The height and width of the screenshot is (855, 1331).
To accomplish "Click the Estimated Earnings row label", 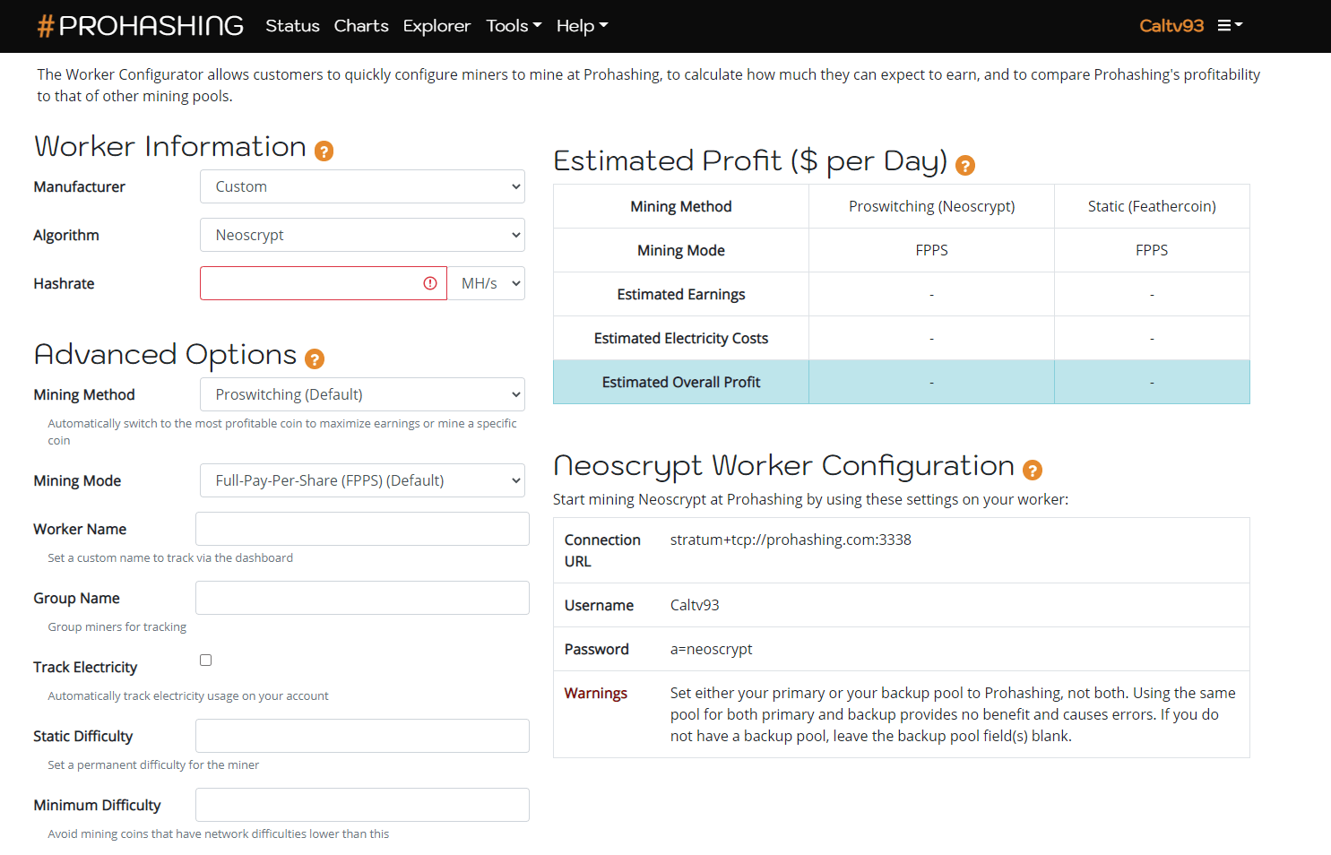I will point(681,294).
